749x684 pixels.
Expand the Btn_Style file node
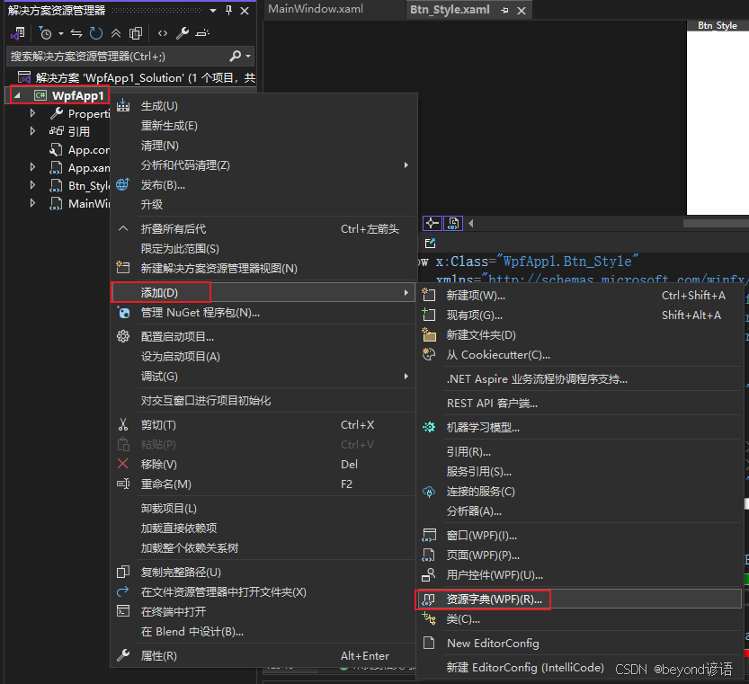[x=32, y=185]
